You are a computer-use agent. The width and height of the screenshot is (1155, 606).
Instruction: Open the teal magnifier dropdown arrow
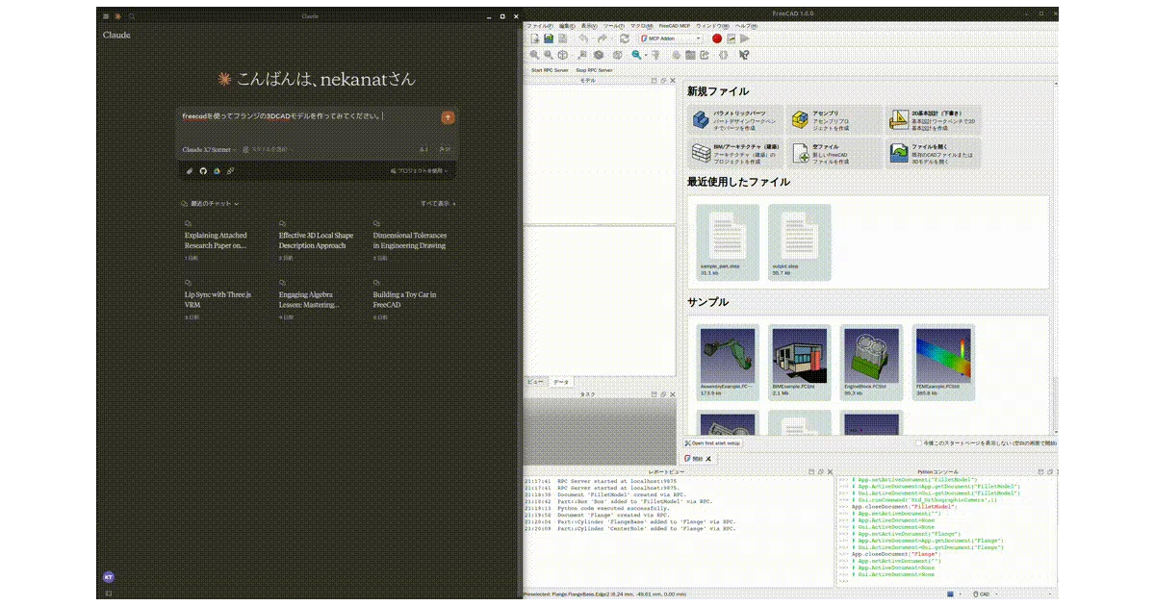tap(646, 55)
